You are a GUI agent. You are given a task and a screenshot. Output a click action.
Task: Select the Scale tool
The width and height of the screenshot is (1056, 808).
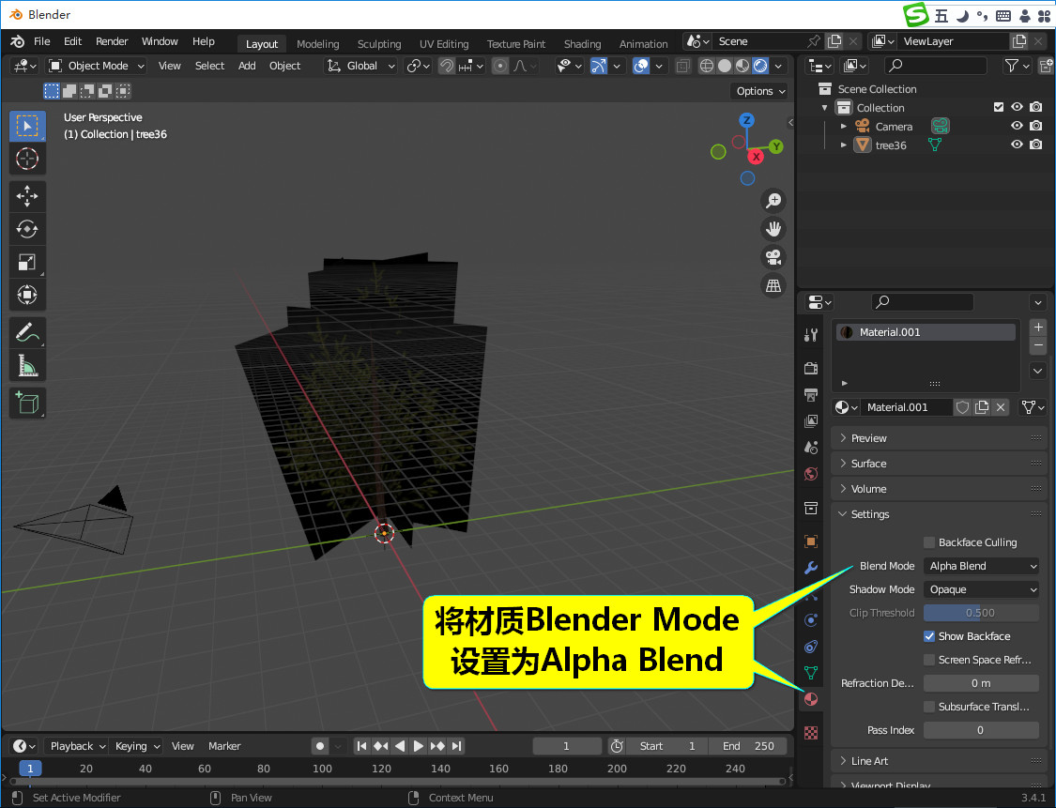pyautogui.click(x=27, y=262)
